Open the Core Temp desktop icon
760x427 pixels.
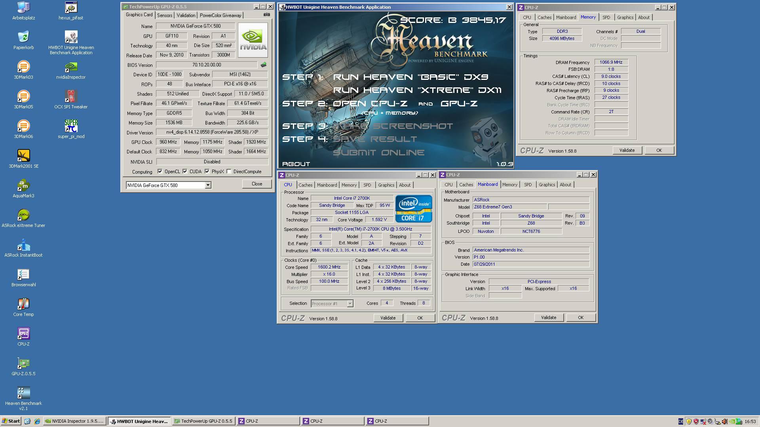point(23,307)
